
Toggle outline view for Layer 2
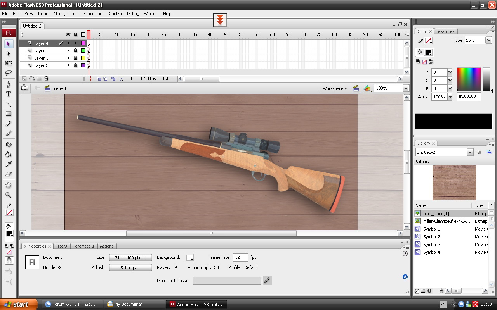(x=83, y=65)
